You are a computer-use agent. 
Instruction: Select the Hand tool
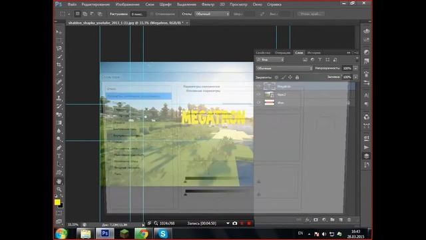59,181
